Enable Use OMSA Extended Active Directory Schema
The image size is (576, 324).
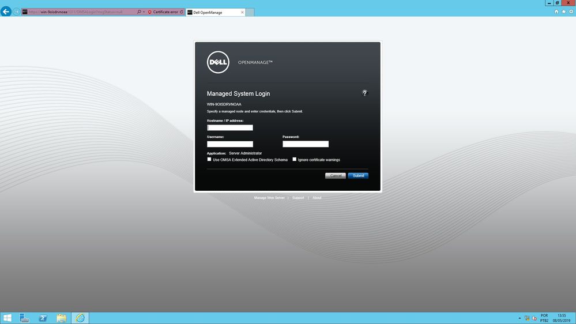(209, 160)
